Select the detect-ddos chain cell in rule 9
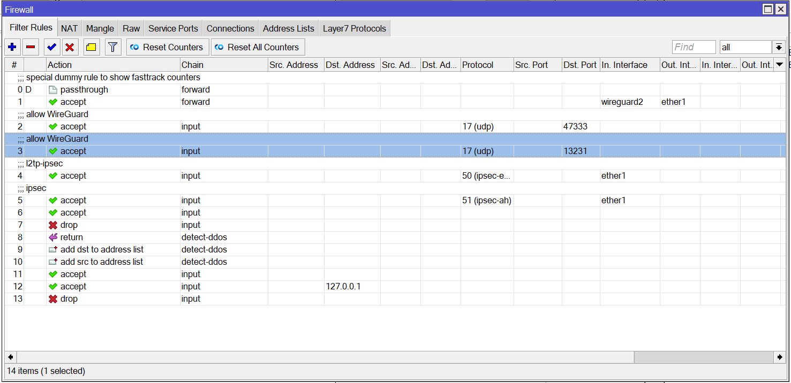Image resolution: width=791 pixels, height=383 pixels. (224, 250)
